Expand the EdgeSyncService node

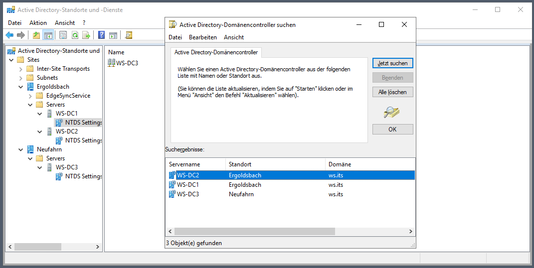[x=30, y=96]
